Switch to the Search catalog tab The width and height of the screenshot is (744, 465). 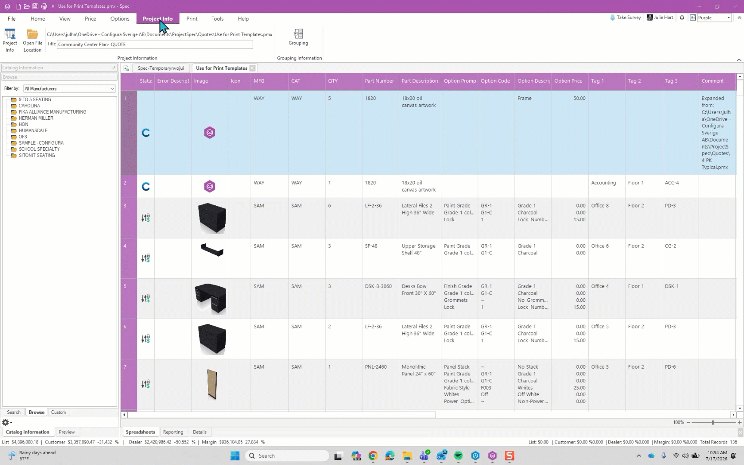14,412
